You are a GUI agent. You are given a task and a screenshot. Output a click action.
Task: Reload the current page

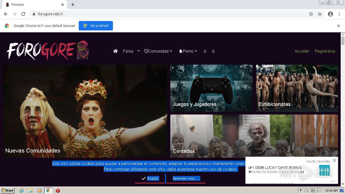pos(23,14)
